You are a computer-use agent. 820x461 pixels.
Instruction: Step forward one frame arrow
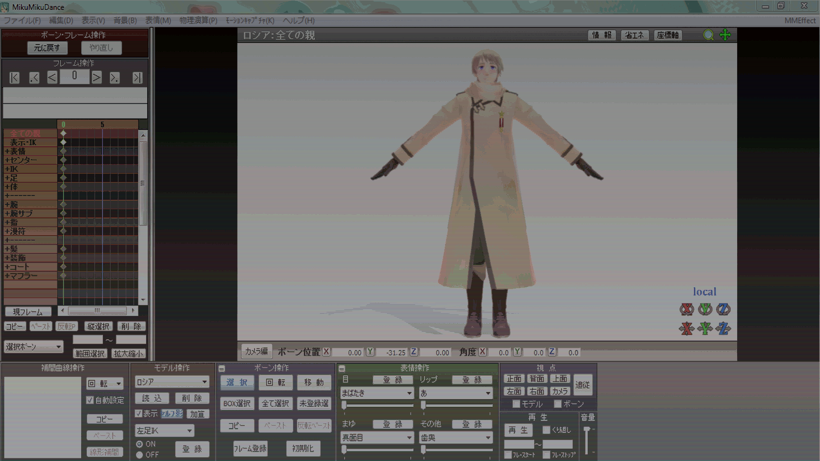(97, 78)
